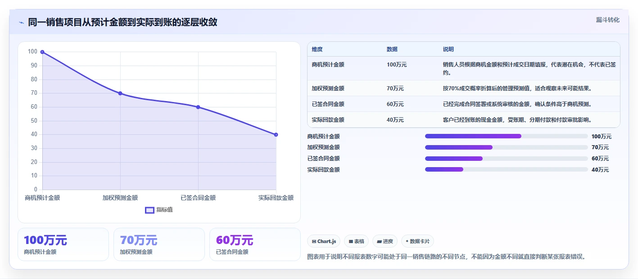Click the description starting with 客户已经到账
Image resolution: width=638 pixels, height=279 pixels.
(x=517, y=120)
